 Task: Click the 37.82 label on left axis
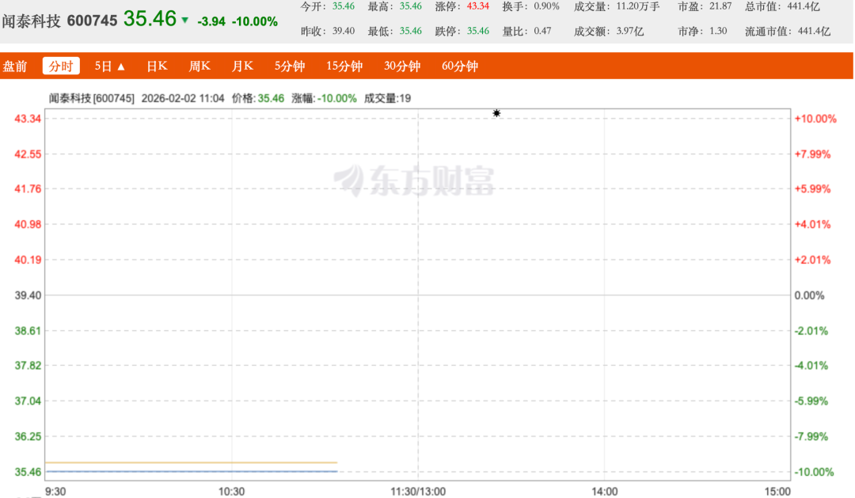point(28,366)
